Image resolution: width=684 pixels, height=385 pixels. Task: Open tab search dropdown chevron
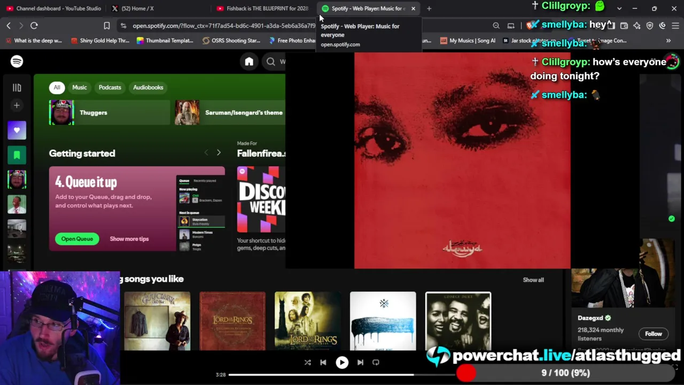point(619,9)
